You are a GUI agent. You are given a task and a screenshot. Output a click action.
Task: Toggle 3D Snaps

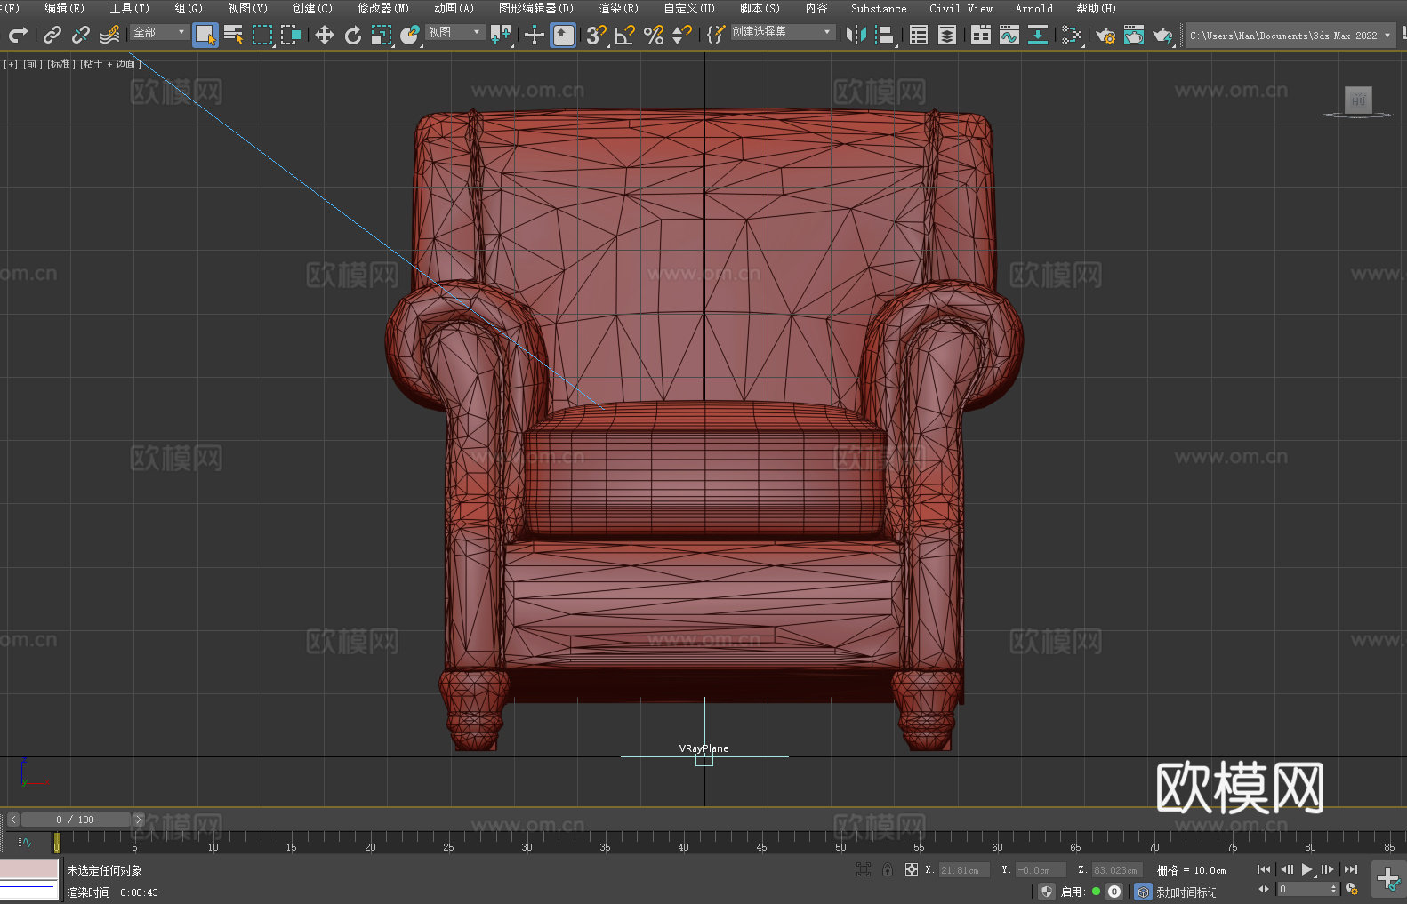point(597,35)
